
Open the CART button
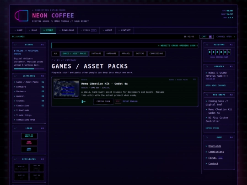(206, 37)
